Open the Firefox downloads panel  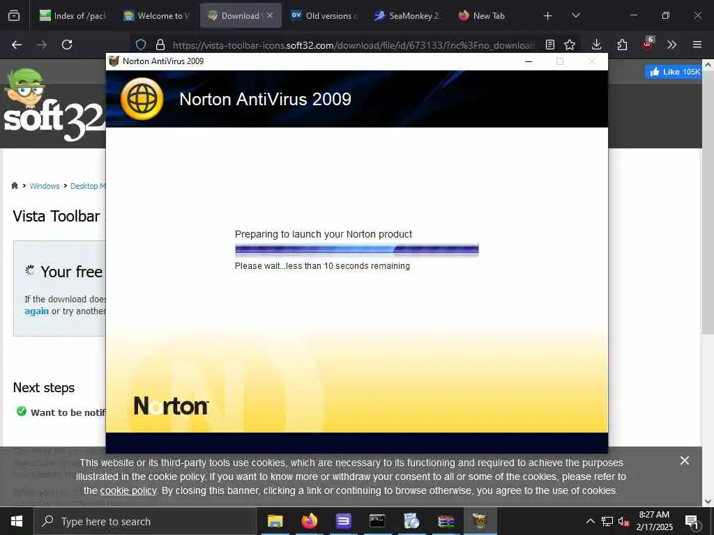[x=597, y=45]
